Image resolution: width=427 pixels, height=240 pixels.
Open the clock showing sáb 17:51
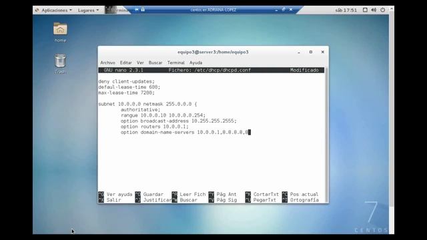point(346,10)
